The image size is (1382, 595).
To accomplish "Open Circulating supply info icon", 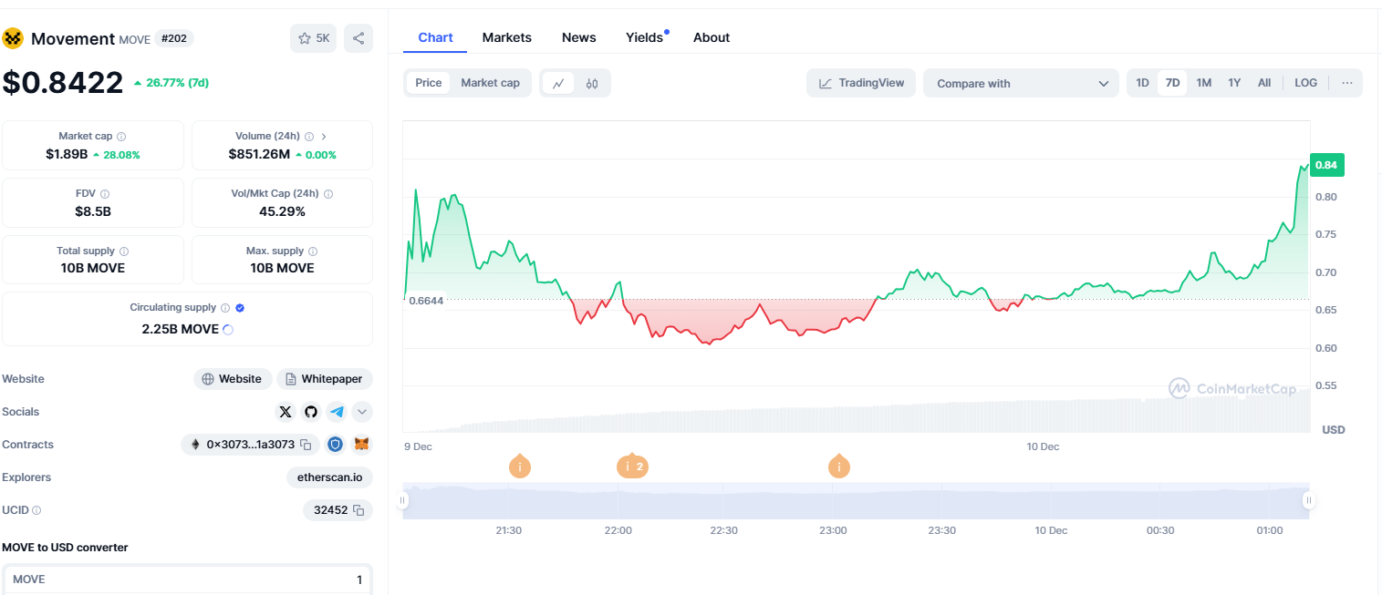I will (x=225, y=308).
